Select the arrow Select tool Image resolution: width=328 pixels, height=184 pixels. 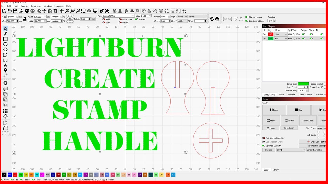click(5, 28)
